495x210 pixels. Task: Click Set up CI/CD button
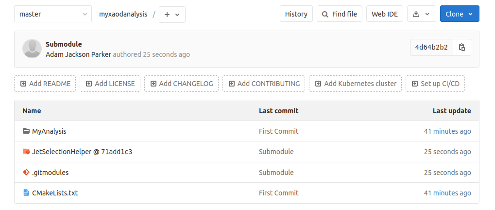(435, 84)
